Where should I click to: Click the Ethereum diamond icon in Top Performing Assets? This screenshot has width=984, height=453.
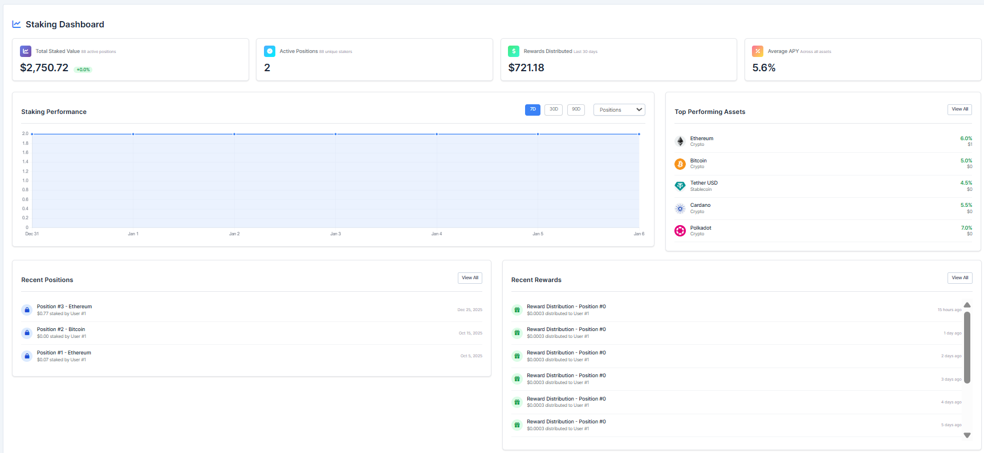click(680, 141)
